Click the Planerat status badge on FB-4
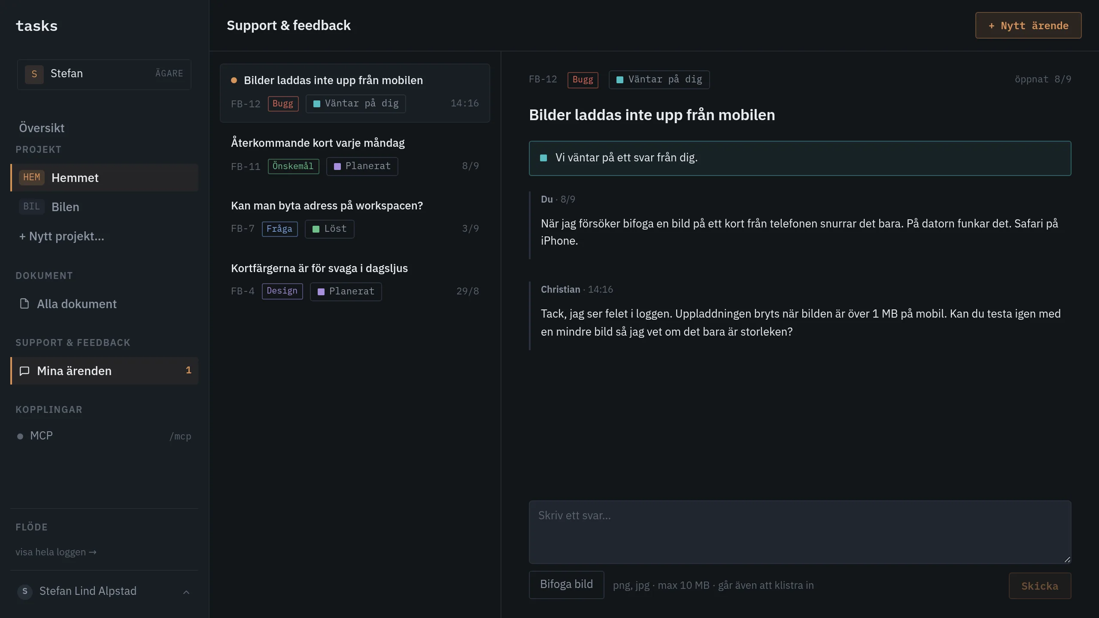Image resolution: width=1099 pixels, height=618 pixels. pos(346,292)
